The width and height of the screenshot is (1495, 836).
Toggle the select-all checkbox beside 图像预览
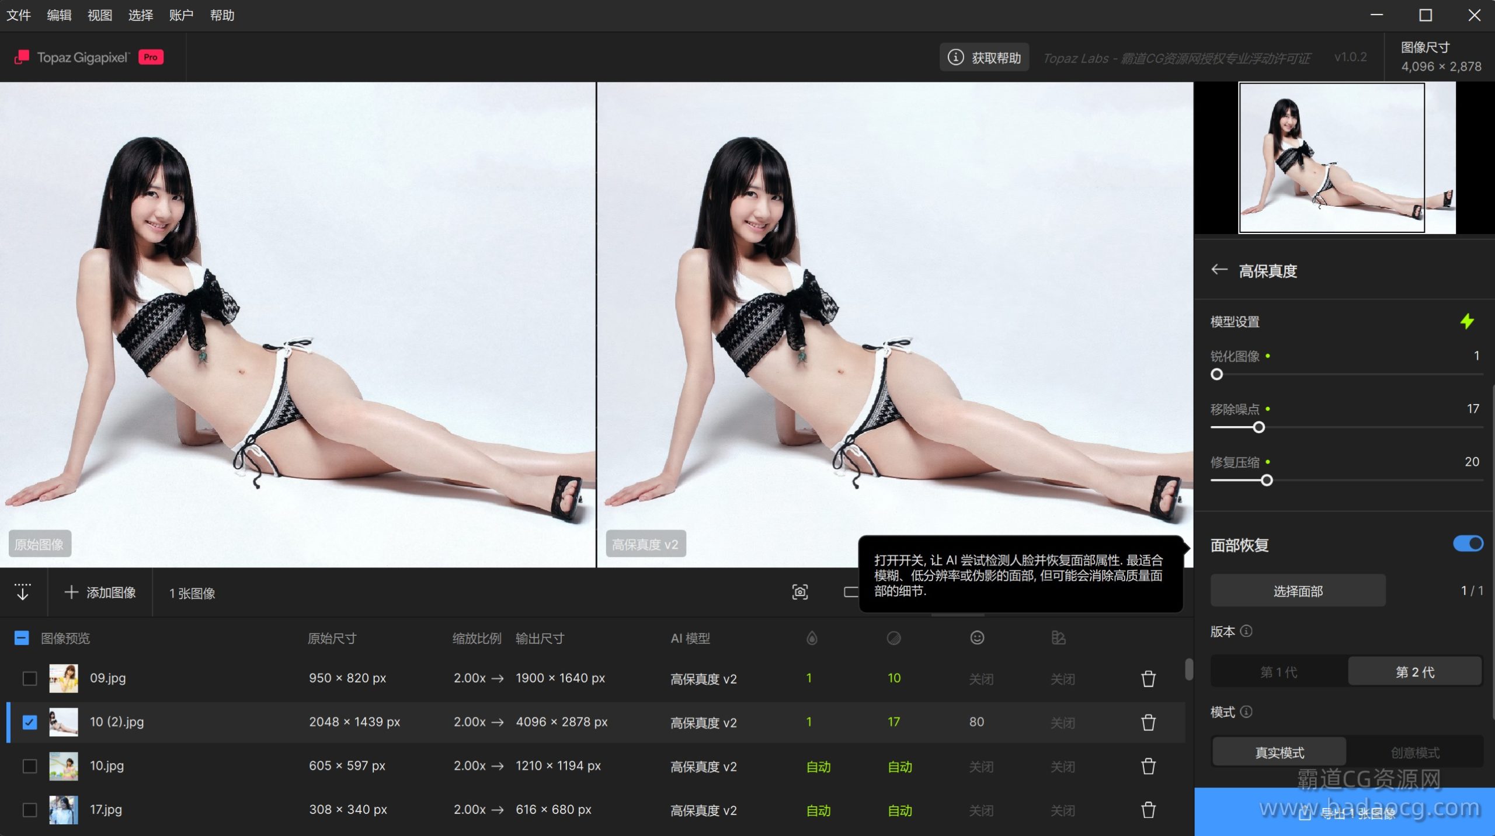pos(22,638)
